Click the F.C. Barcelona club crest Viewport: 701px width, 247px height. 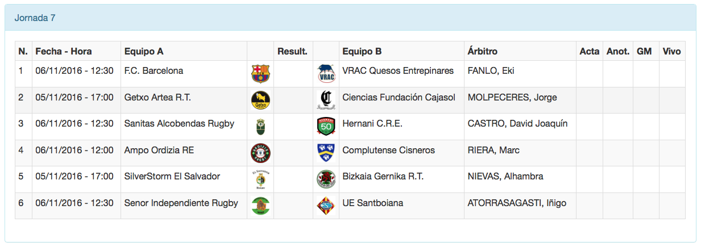260,74
